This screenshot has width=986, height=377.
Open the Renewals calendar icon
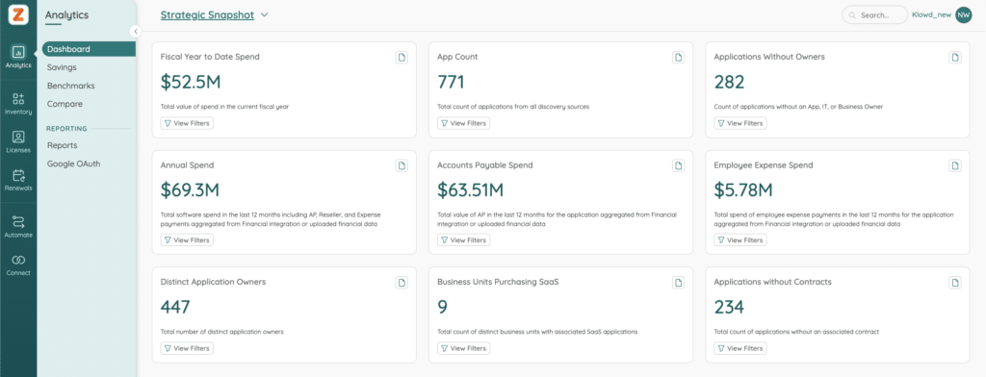[18, 180]
